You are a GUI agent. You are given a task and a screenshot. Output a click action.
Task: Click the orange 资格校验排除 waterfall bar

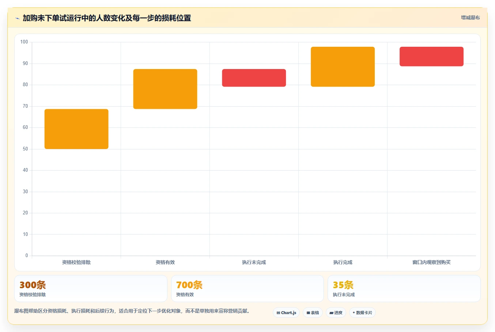(76, 129)
